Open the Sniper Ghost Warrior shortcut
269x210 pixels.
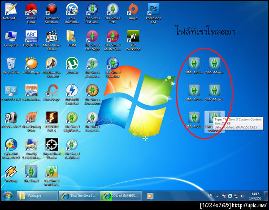coord(52,149)
